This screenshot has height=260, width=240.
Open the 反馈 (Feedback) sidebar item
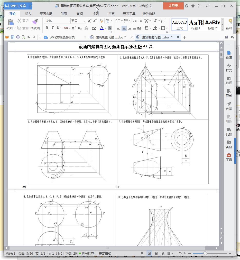click(229, 132)
